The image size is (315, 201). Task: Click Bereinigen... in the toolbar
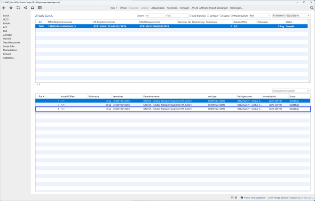236,8
